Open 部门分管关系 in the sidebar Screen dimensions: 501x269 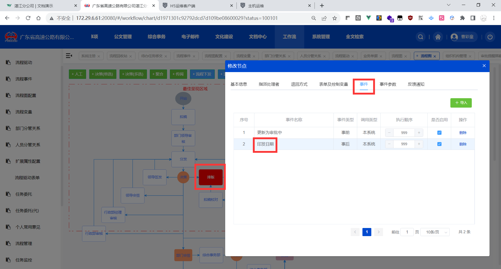(x=28, y=128)
